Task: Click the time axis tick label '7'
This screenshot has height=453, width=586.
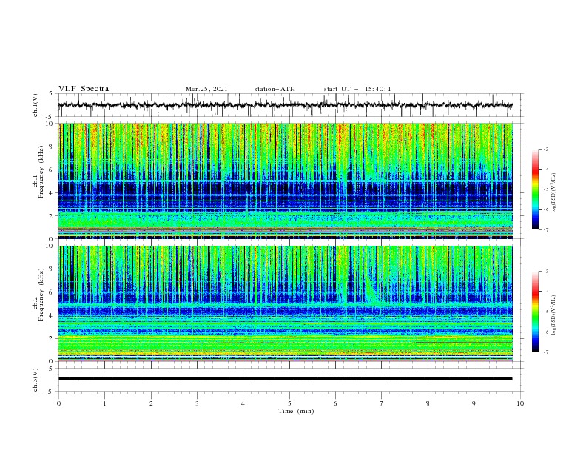Action: [x=382, y=403]
